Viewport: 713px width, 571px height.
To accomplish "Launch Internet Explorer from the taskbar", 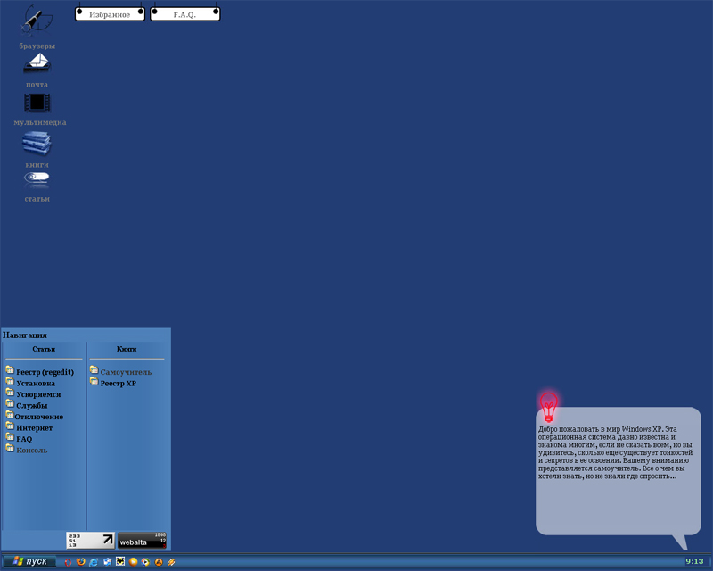I will pos(94,562).
